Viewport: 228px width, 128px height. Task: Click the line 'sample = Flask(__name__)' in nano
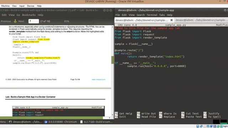click(134, 44)
